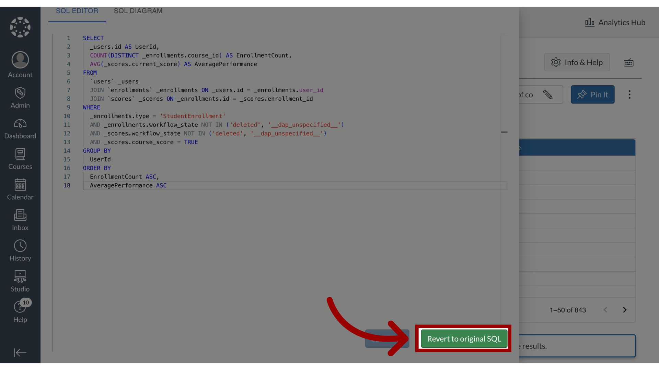Open Studio workspace

click(x=20, y=281)
